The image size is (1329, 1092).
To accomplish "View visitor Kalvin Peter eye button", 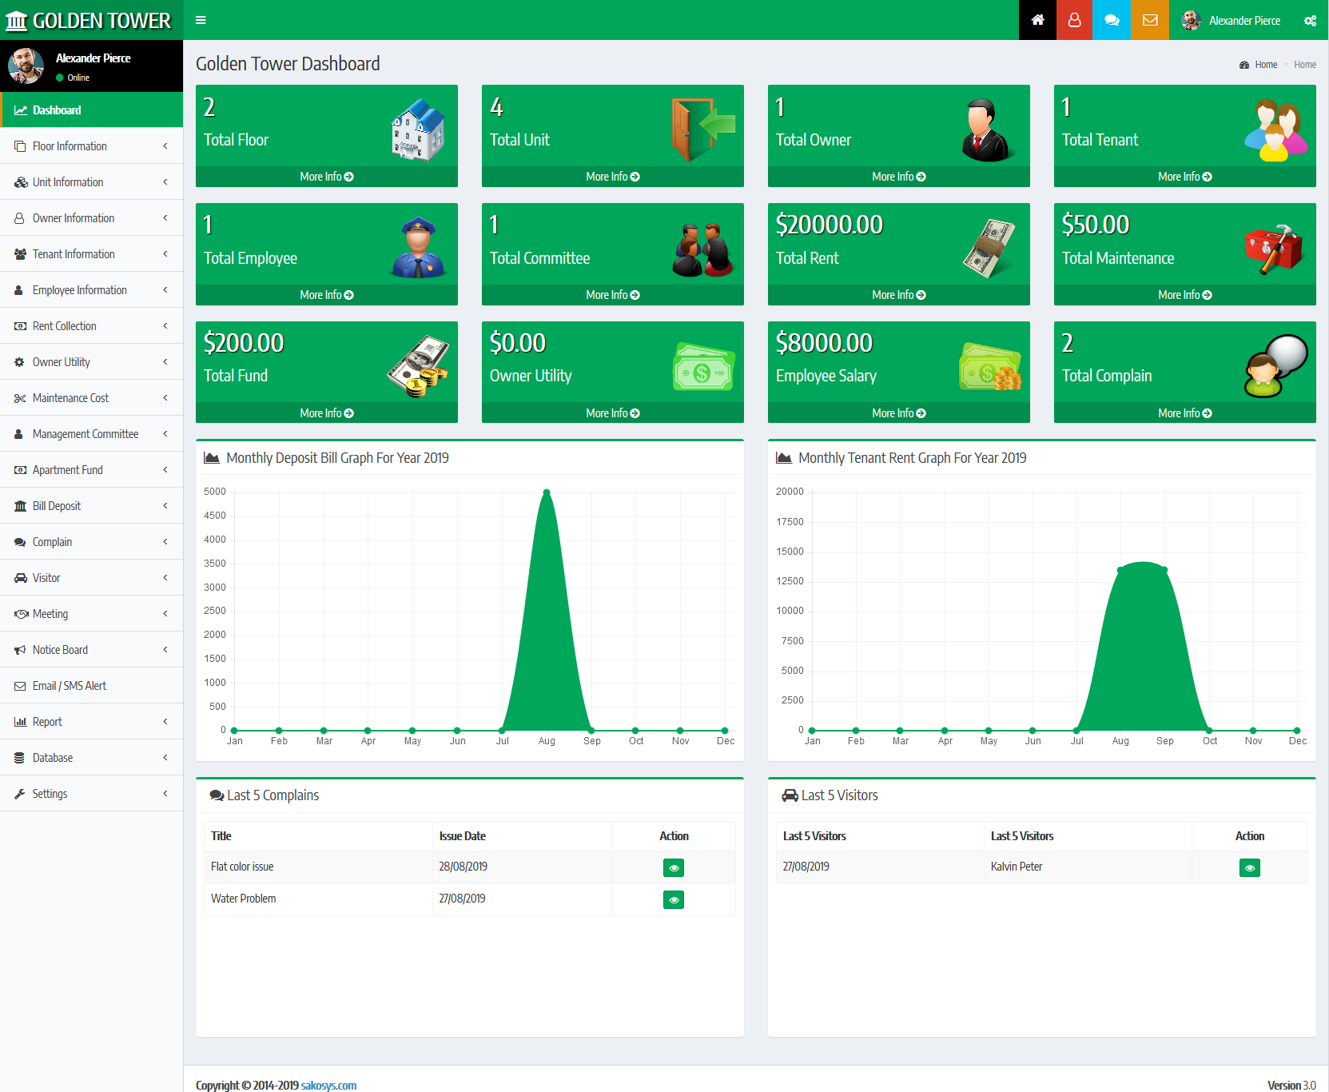I will pyautogui.click(x=1250, y=867).
